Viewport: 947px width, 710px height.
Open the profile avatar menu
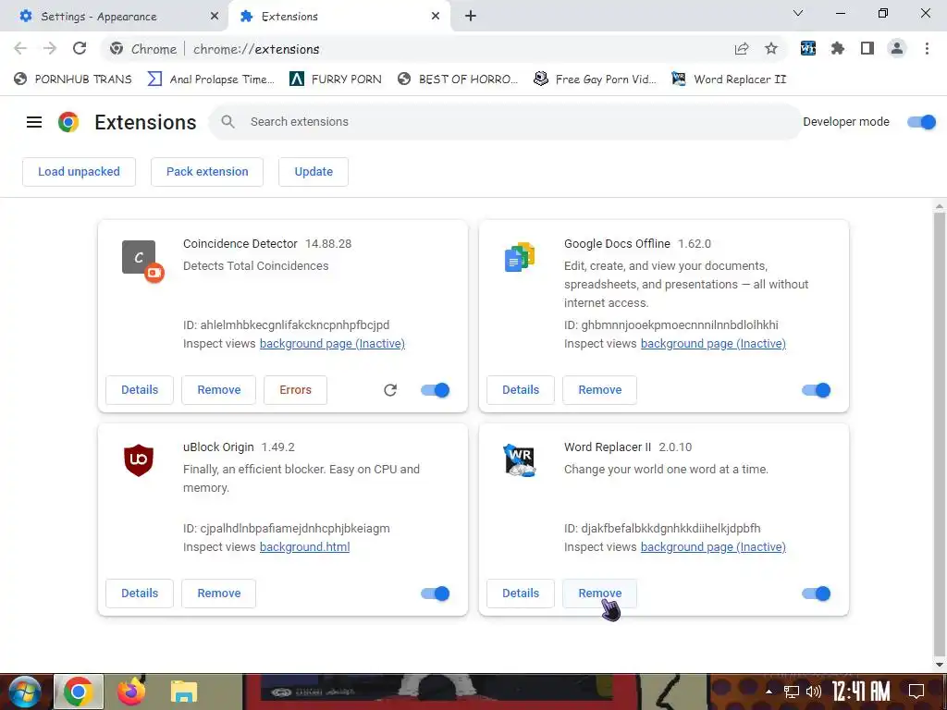click(897, 49)
